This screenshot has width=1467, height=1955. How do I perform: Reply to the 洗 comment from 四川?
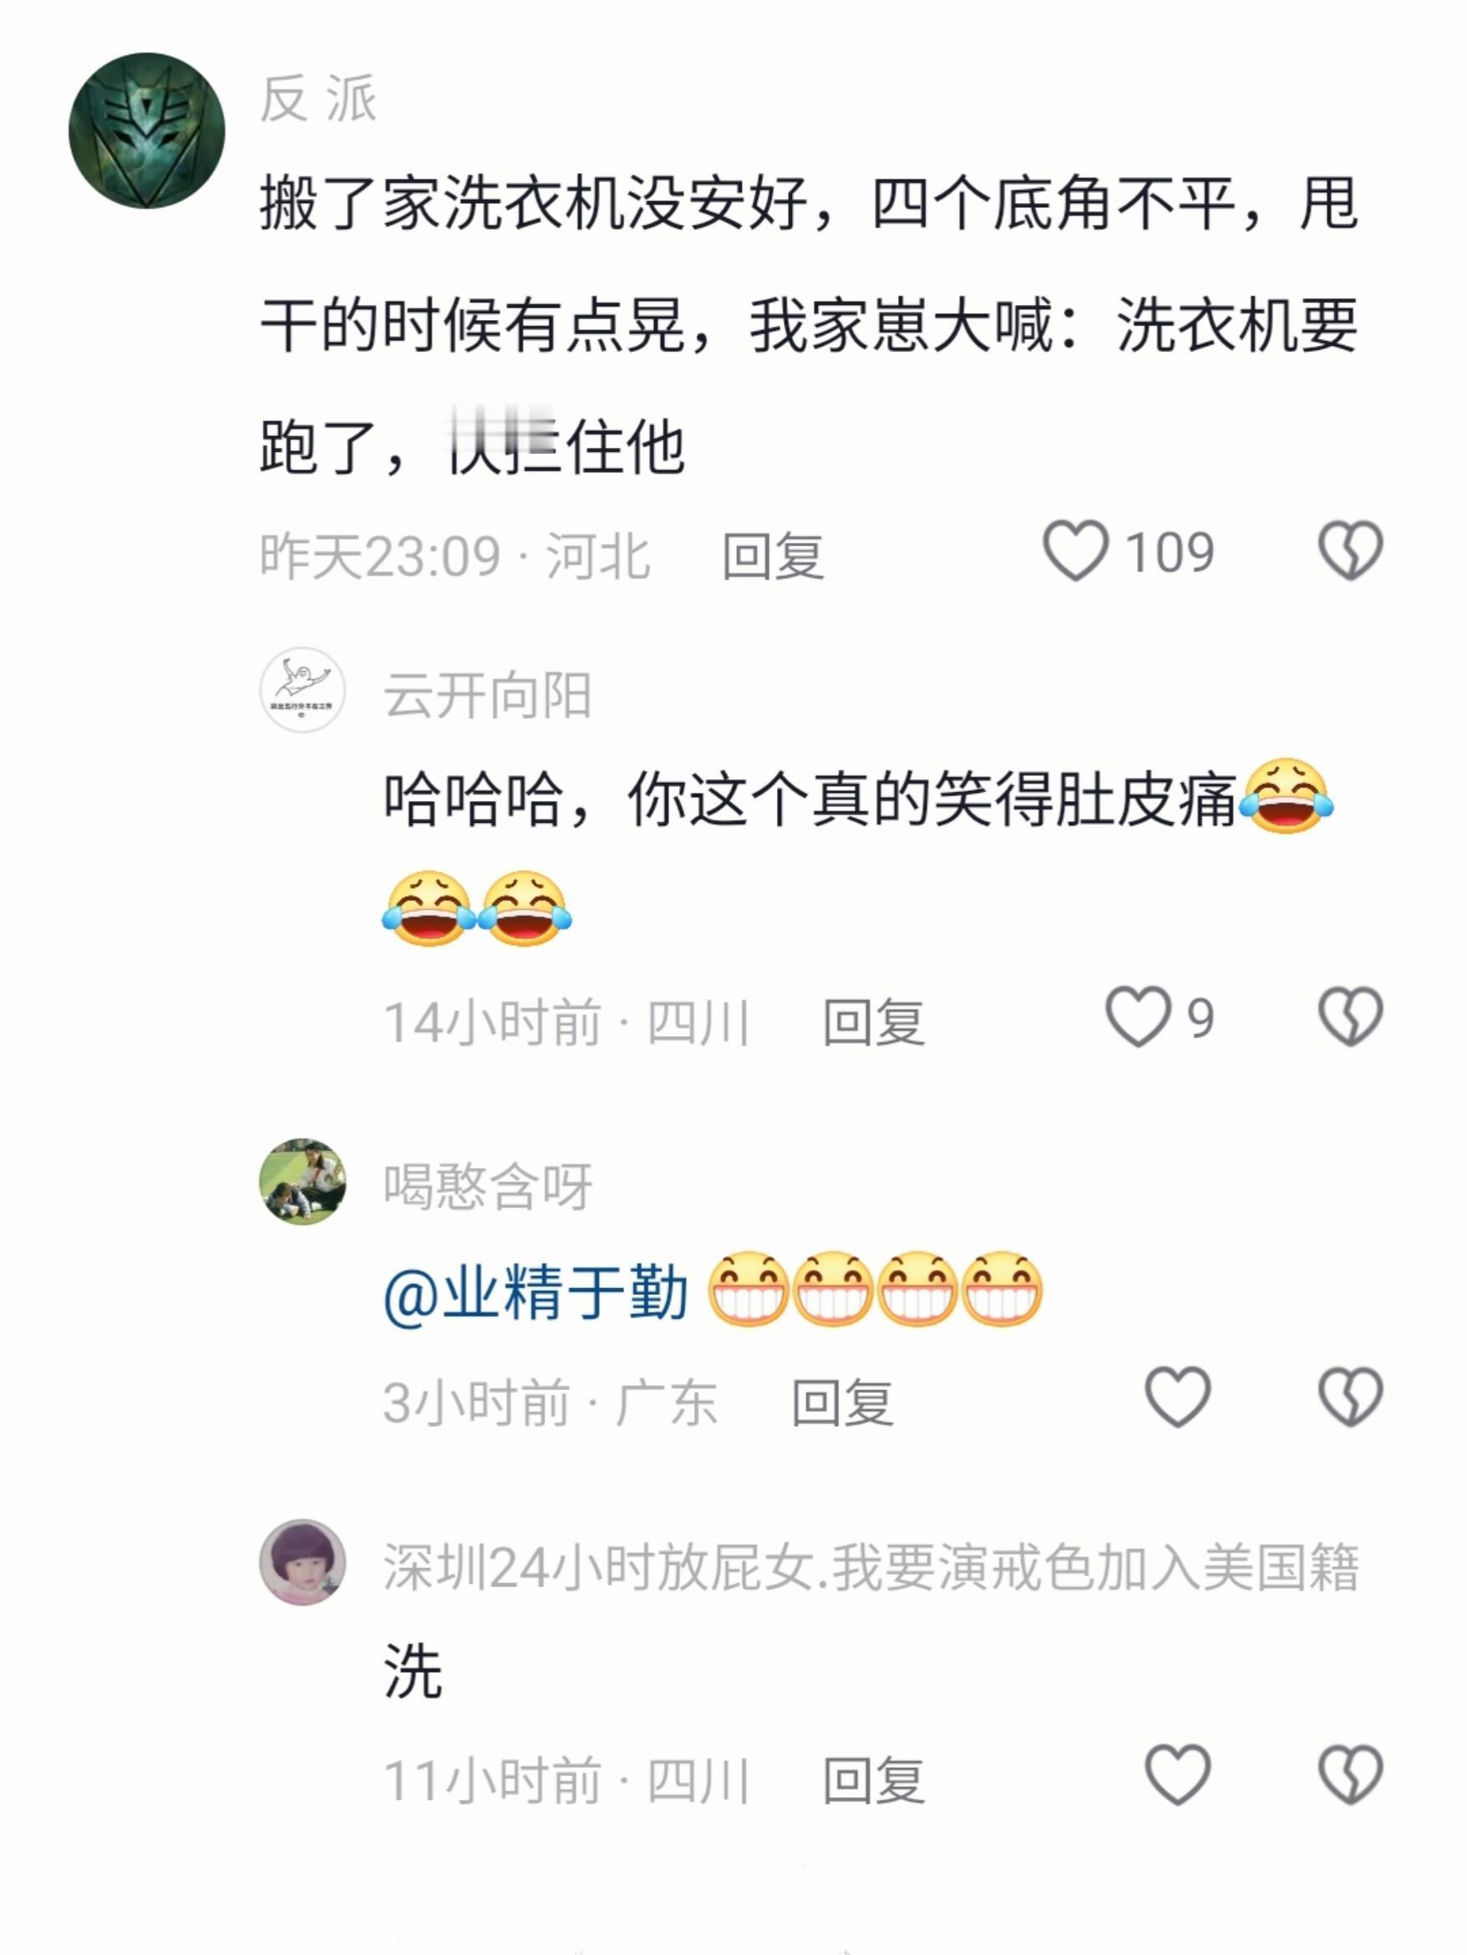click(x=874, y=1781)
